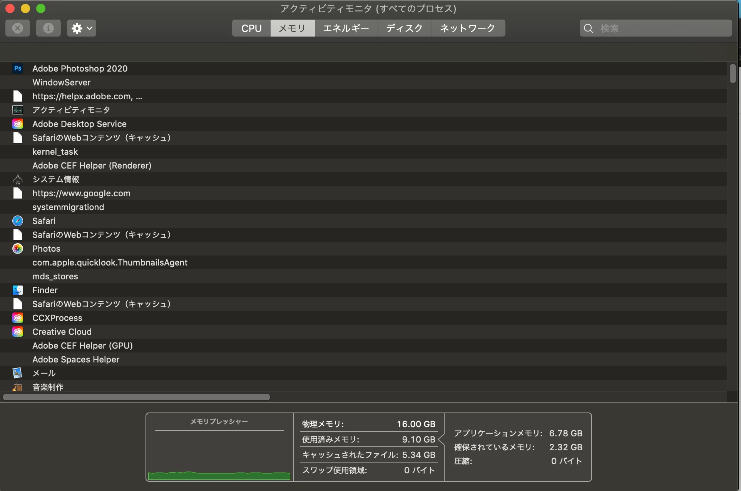Screen dimensions: 741x491
Task: Click the Safari compass icon
Action: click(x=18, y=221)
